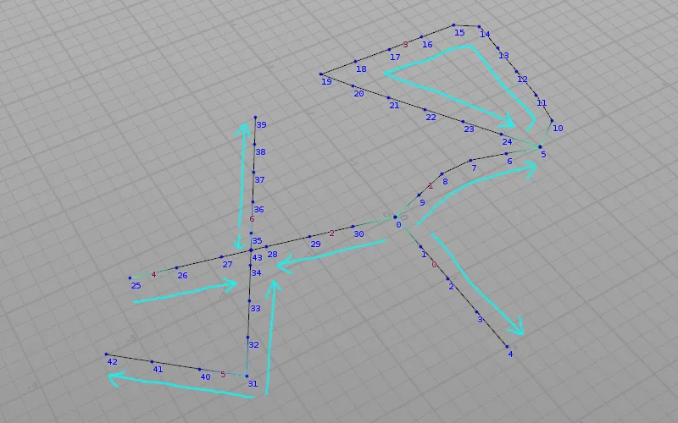The image size is (678, 423).
Task: Click red primitive number 4 label
Action: pyautogui.click(x=153, y=274)
